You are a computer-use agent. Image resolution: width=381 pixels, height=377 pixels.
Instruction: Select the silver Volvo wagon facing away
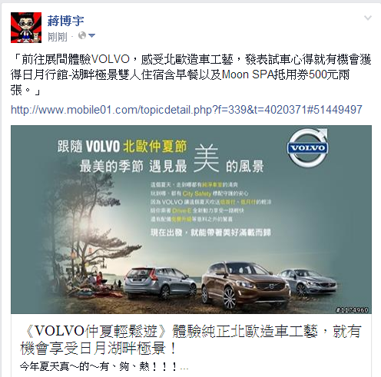[x=160, y=283]
